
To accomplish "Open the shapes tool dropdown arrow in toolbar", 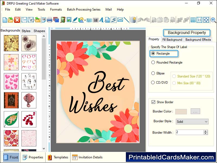I will click(x=85, y=20).
